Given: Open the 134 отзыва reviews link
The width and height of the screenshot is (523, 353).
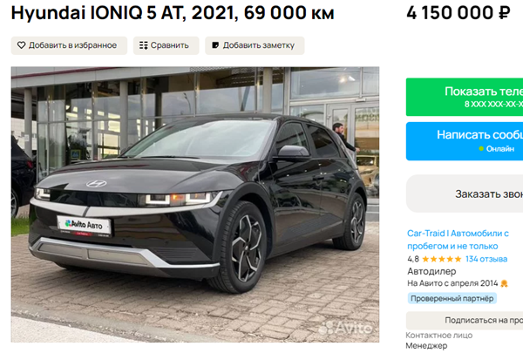Looking at the screenshot, I should [x=486, y=259].
